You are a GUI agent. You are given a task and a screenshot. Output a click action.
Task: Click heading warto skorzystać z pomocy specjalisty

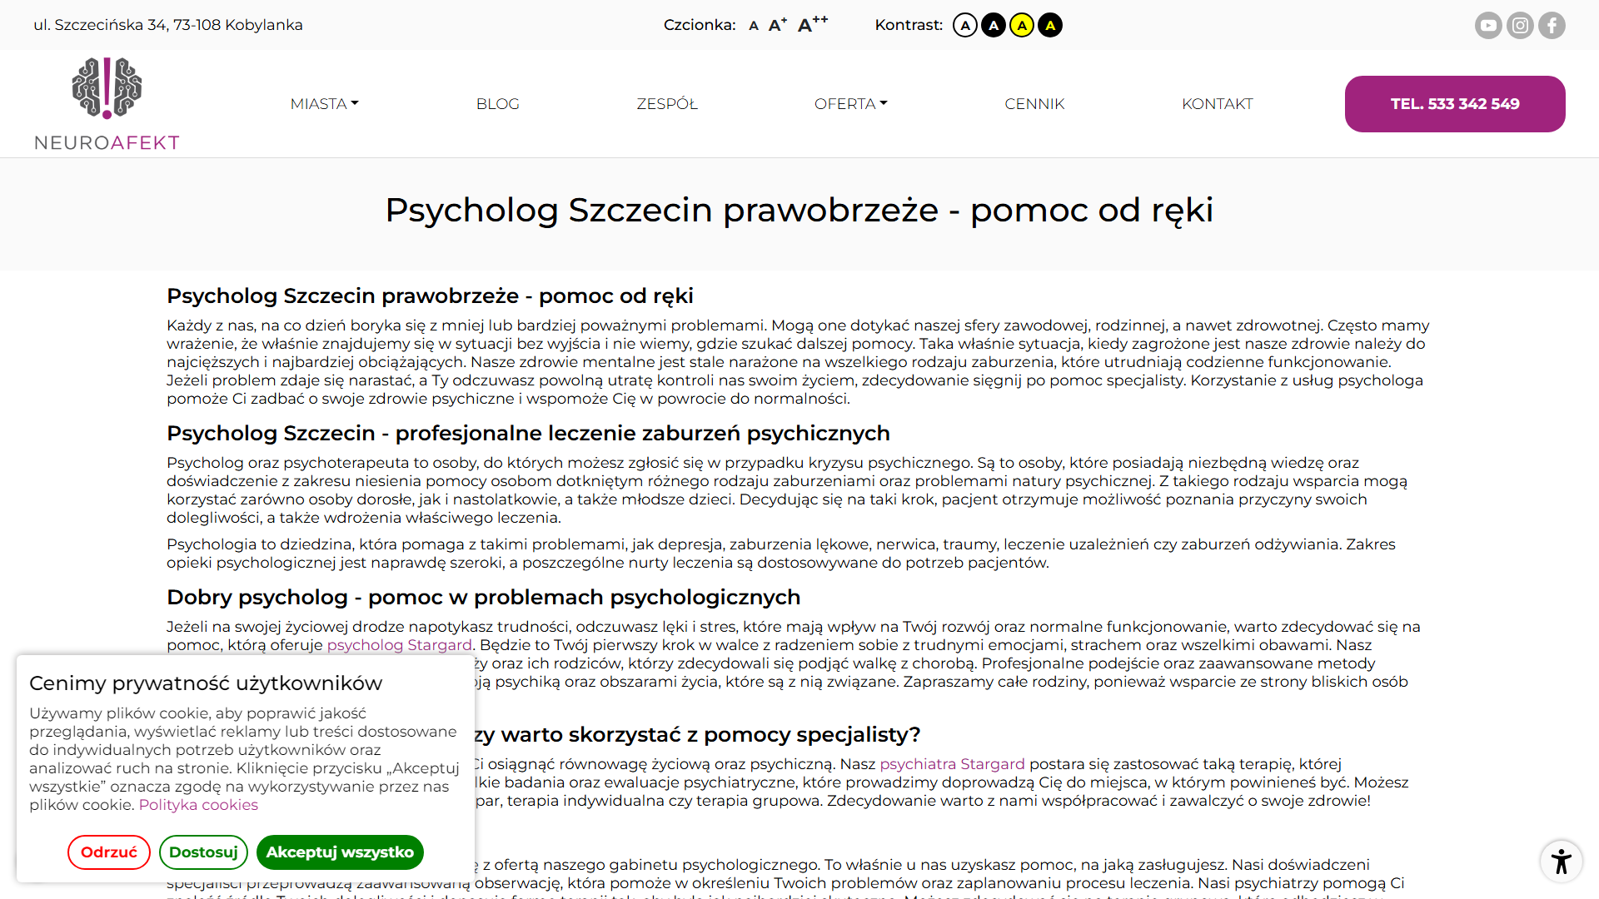pyautogui.click(x=698, y=735)
